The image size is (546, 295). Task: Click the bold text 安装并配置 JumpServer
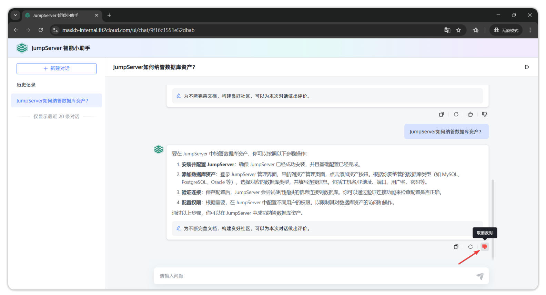(x=208, y=164)
